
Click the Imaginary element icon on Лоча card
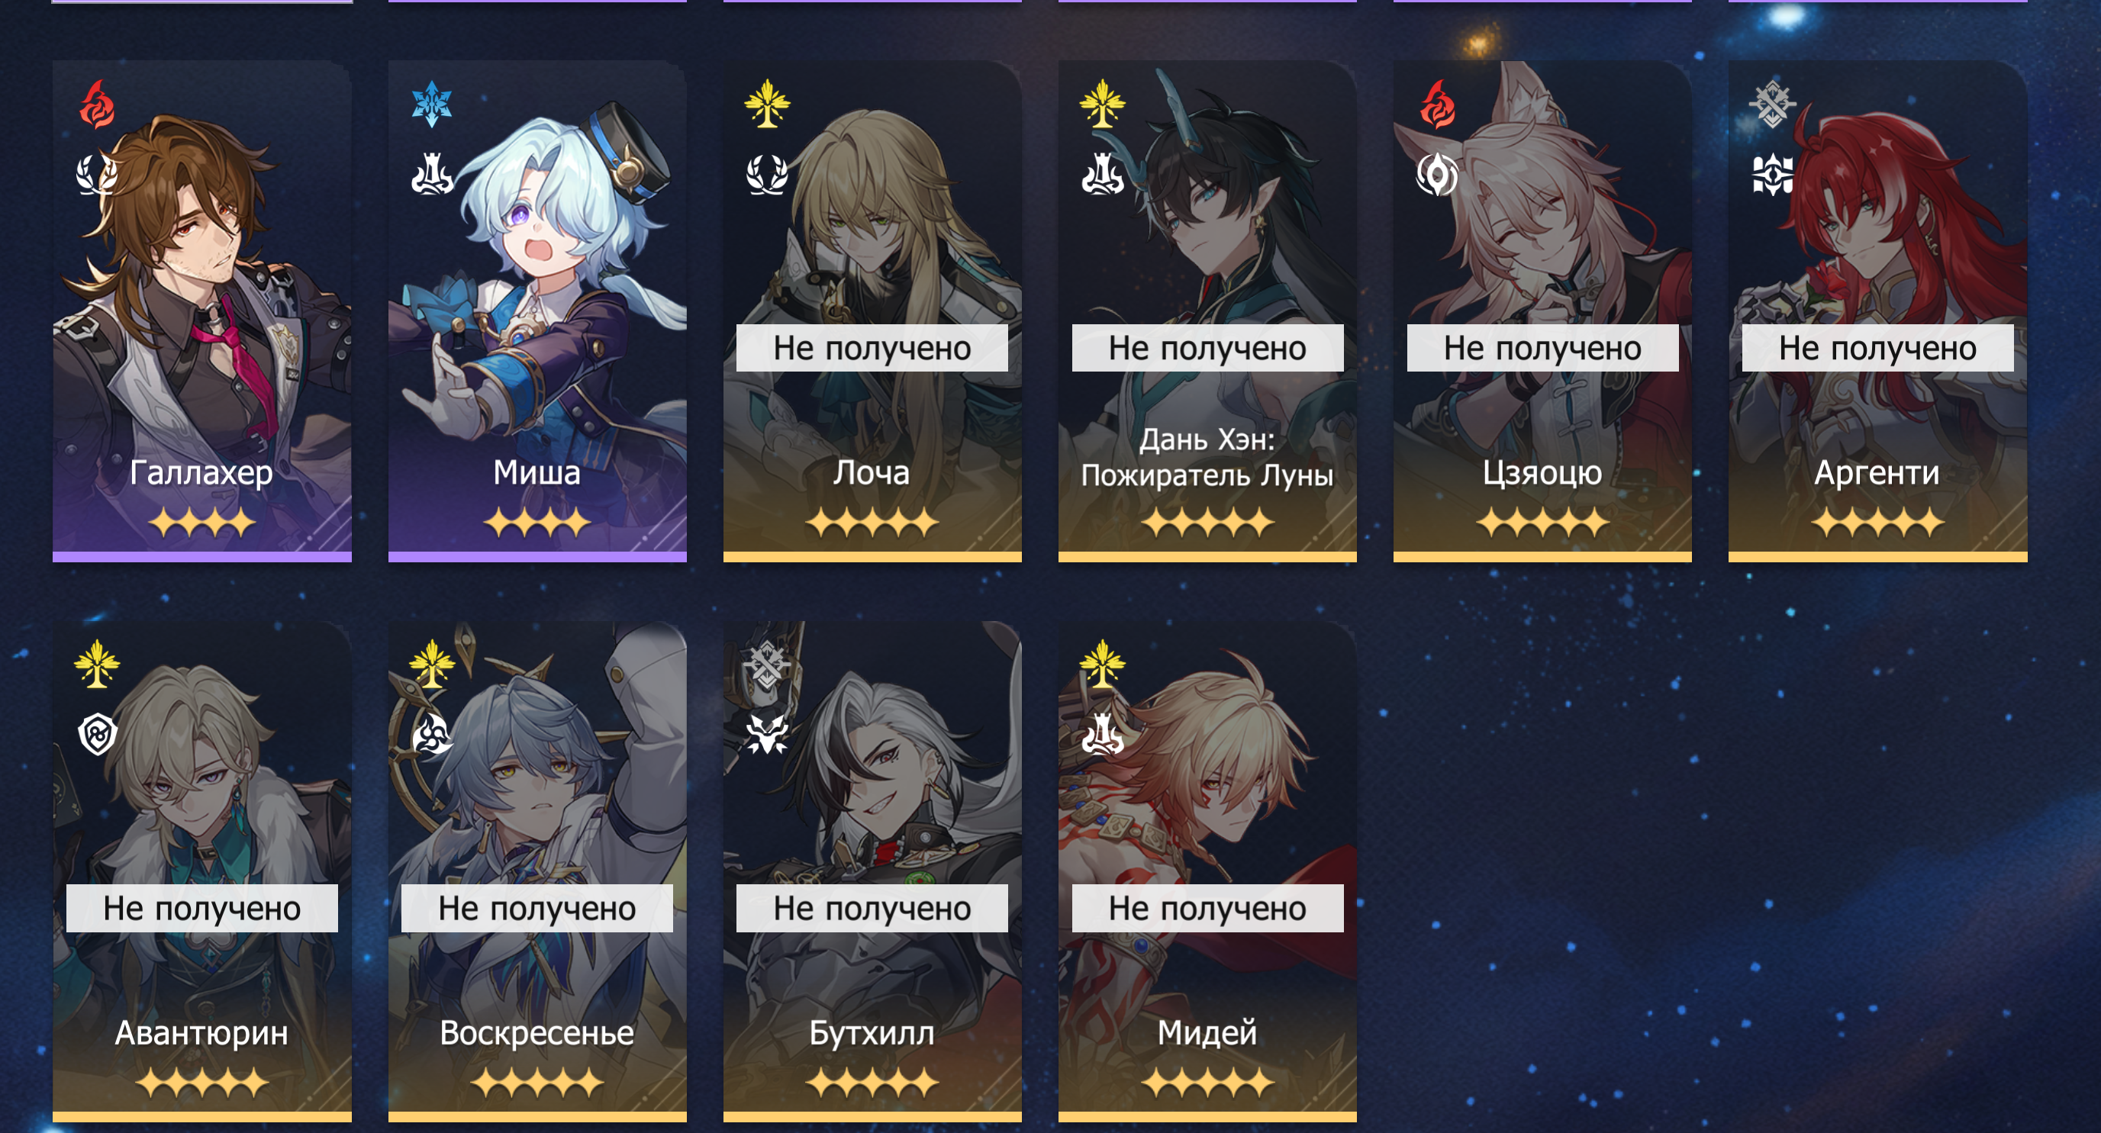[x=767, y=104]
